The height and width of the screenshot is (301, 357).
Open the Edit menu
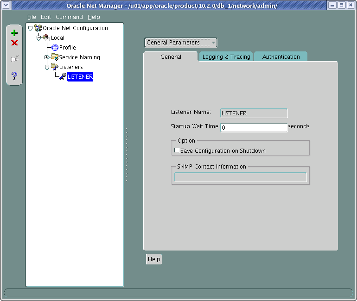[46, 17]
